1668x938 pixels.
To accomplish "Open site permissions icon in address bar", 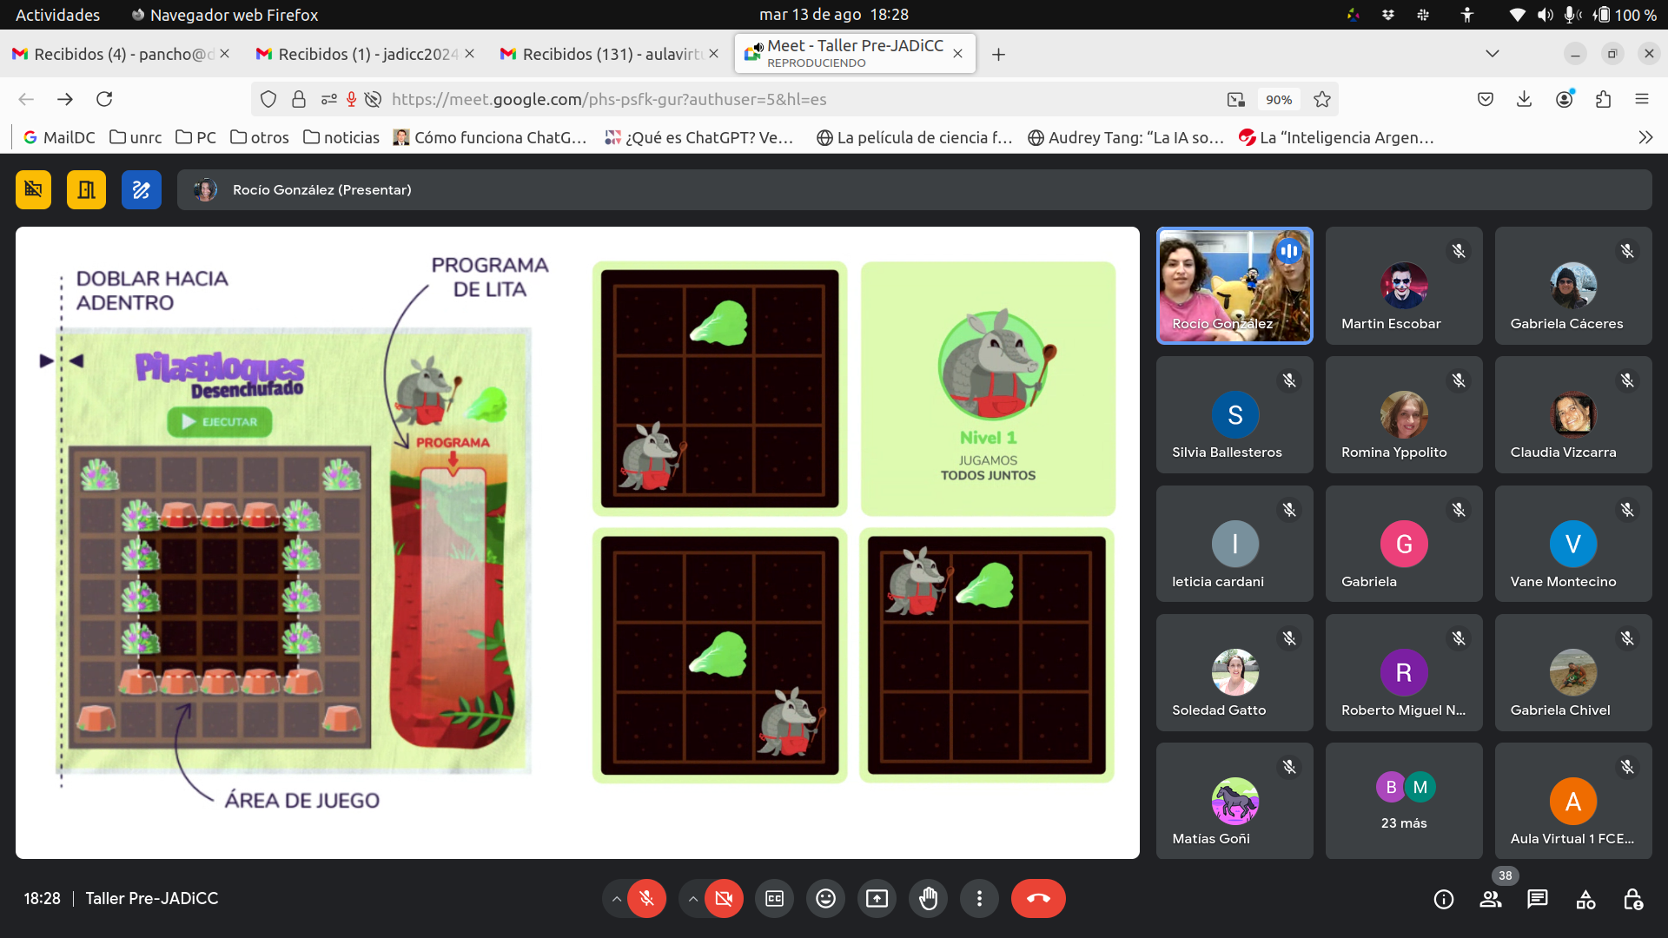I will 328,99.
